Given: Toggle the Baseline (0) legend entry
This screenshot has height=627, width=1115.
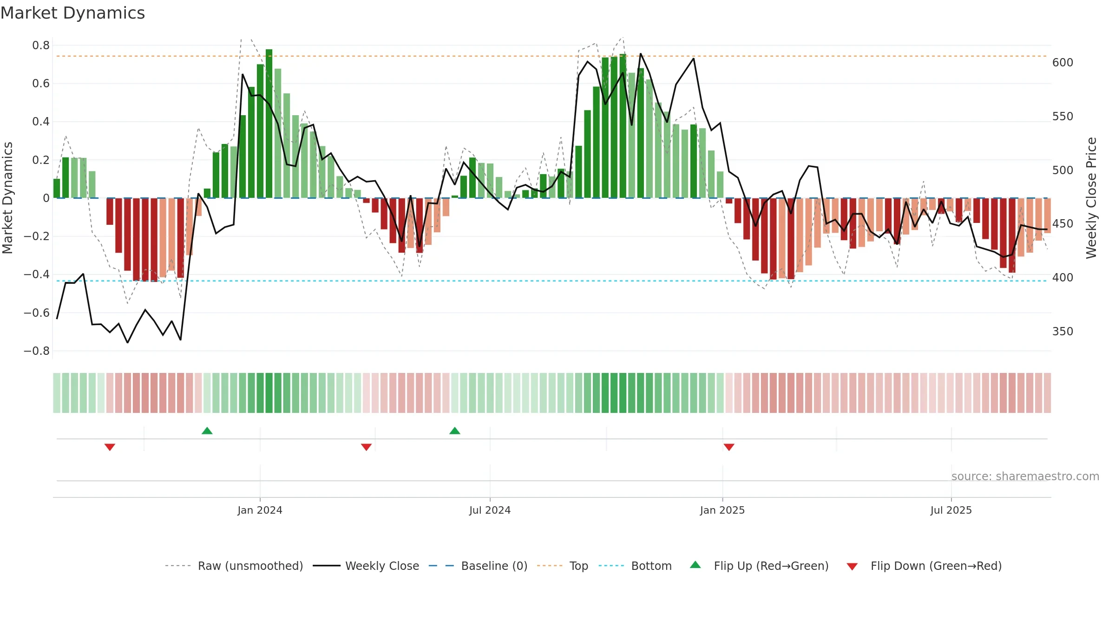Looking at the screenshot, I should pos(478,566).
